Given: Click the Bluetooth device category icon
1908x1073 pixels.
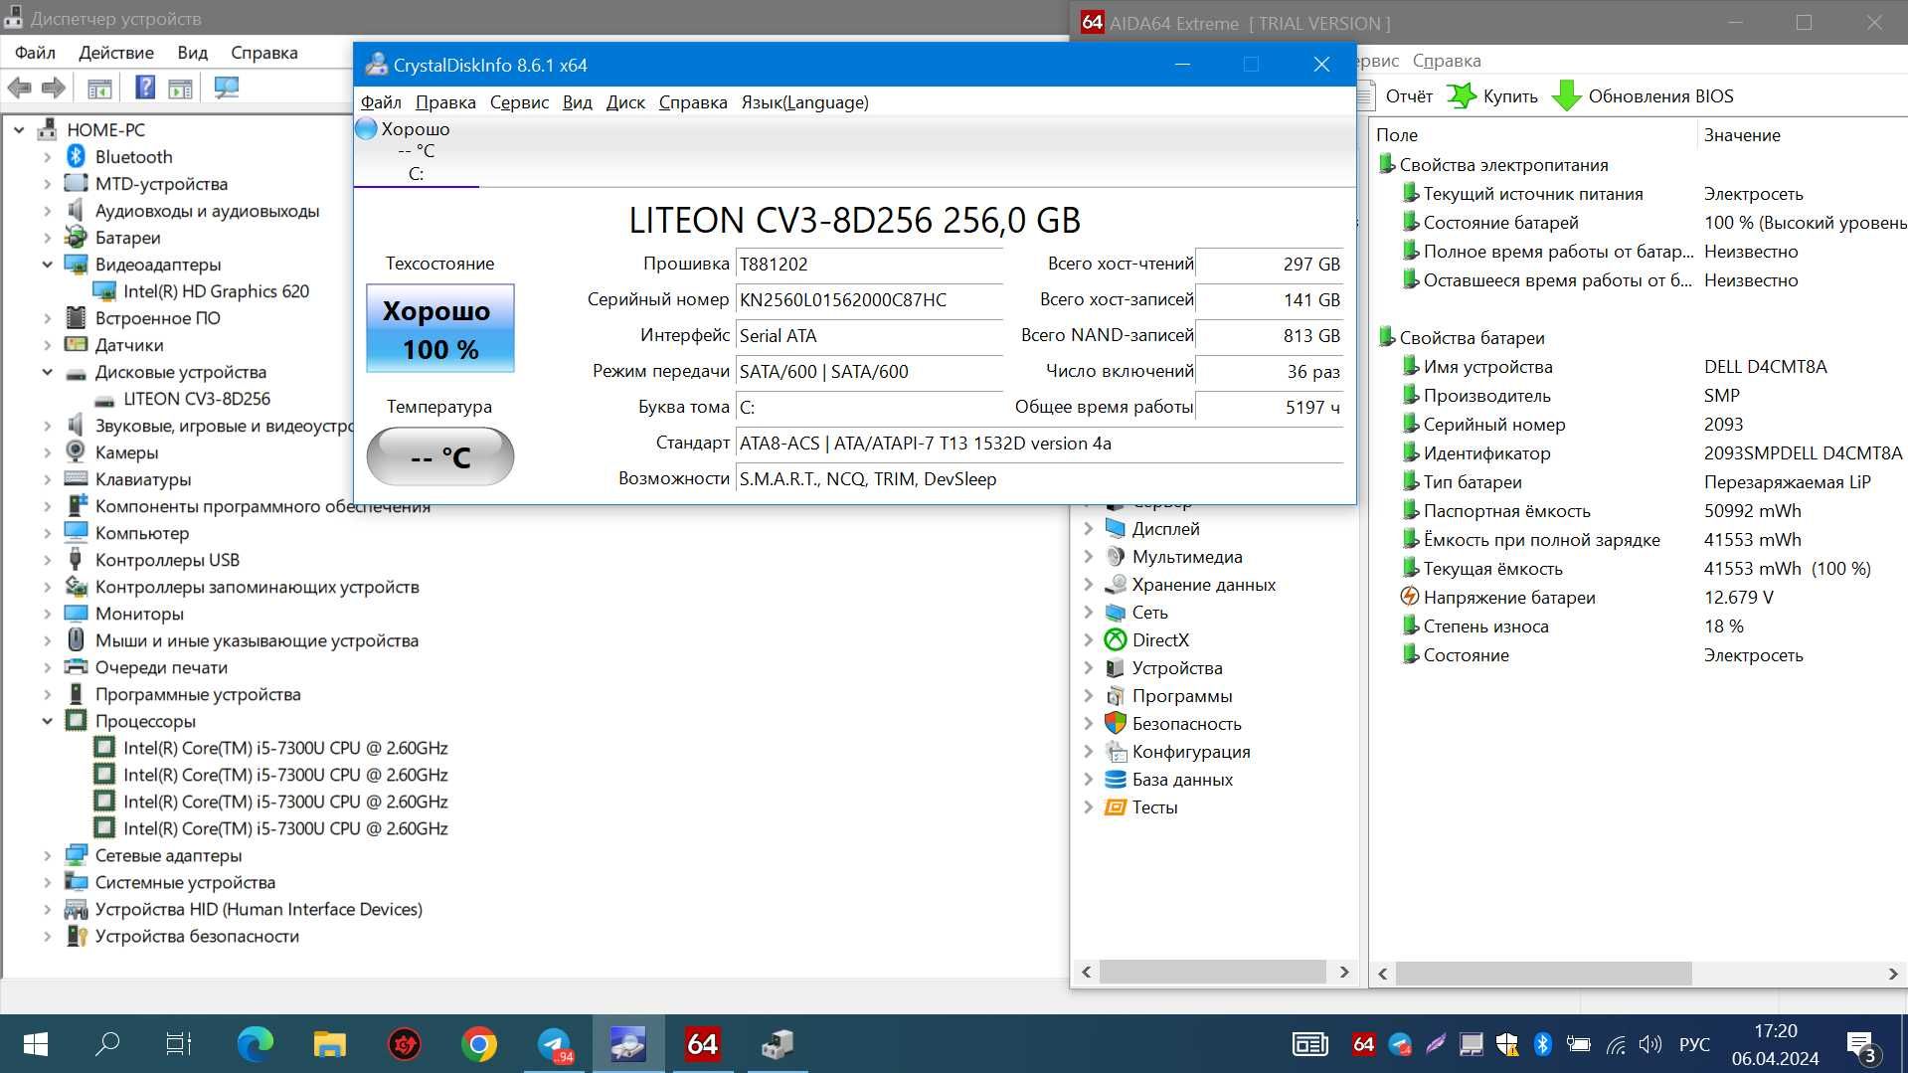Looking at the screenshot, I should pos(77,156).
